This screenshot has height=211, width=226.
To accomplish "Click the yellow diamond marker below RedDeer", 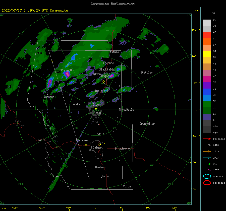I will tap(103, 82).
